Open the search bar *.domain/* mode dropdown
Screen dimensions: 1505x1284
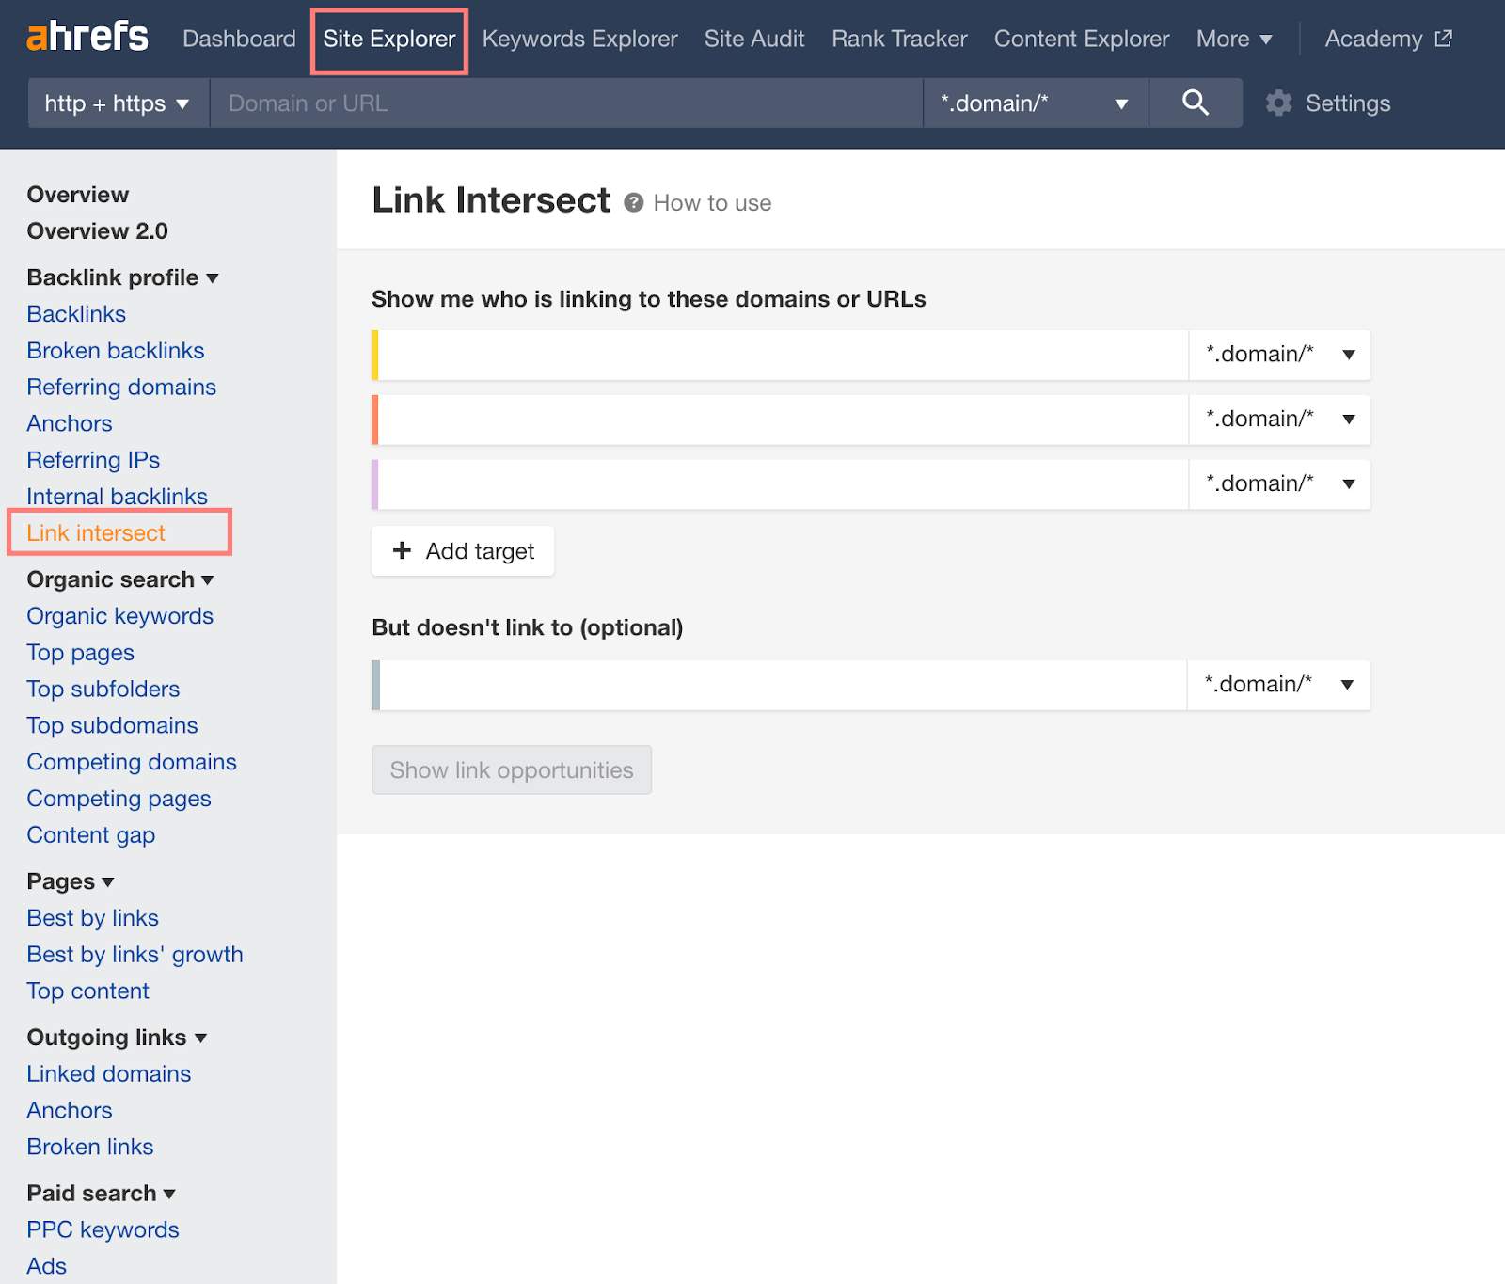[1035, 103]
